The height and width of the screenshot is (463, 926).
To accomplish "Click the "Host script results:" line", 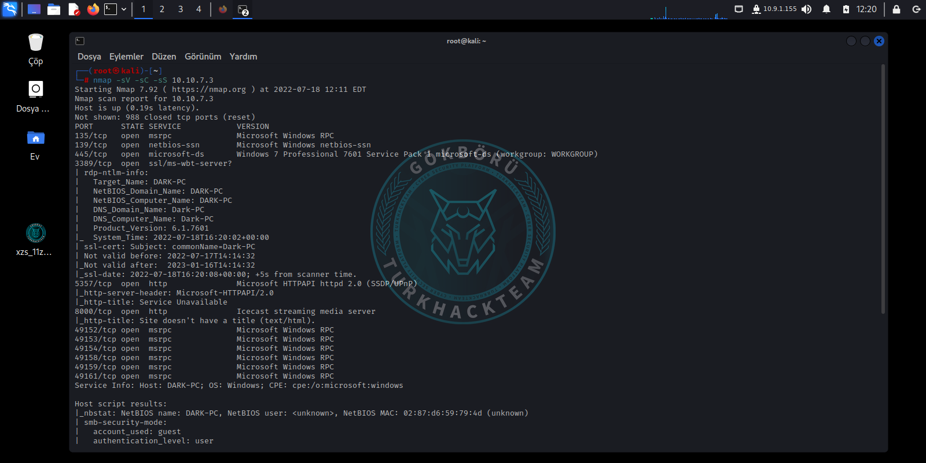I will pyautogui.click(x=121, y=404).
